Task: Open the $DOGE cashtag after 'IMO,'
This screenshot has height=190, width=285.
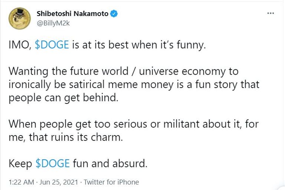Action: click(x=52, y=45)
